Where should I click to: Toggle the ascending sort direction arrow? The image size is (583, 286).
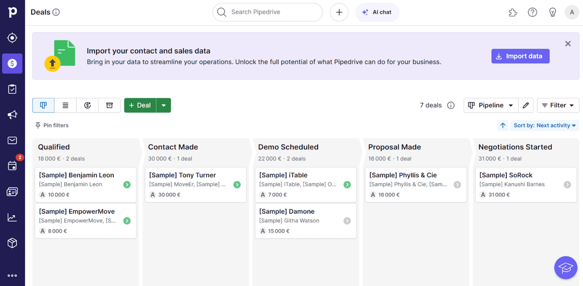coord(503,125)
